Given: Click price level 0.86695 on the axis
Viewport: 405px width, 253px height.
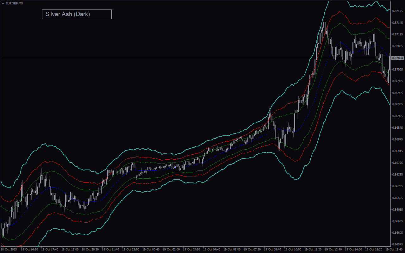Looking at the screenshot, I should coord(397,198).
